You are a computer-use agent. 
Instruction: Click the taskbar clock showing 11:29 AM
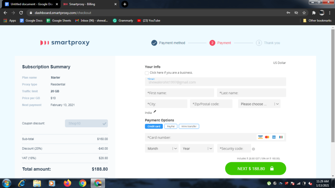point(322,183)
